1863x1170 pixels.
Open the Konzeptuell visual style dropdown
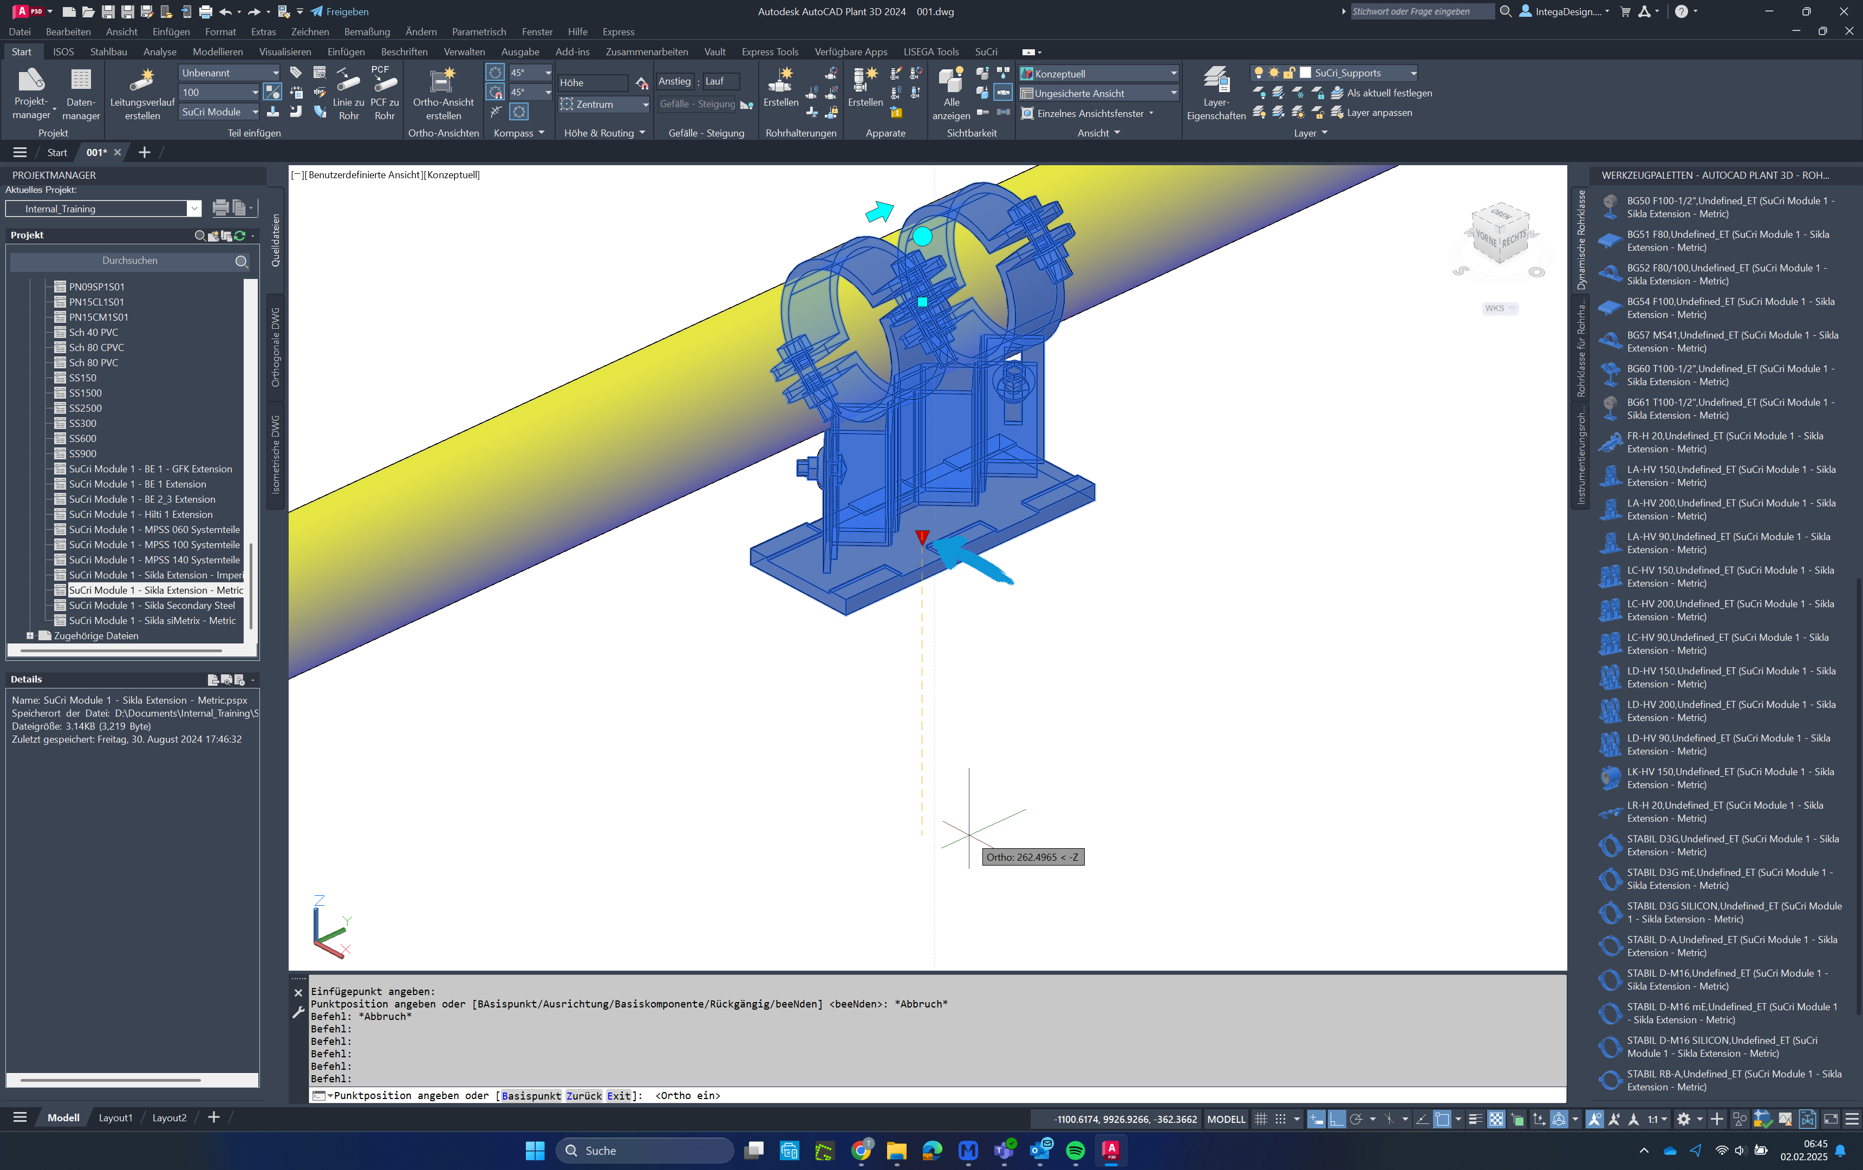click(1099, 74)
